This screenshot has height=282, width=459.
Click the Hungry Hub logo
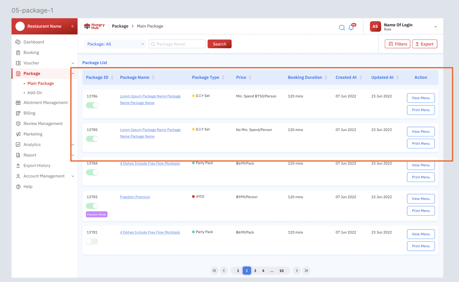94,26
